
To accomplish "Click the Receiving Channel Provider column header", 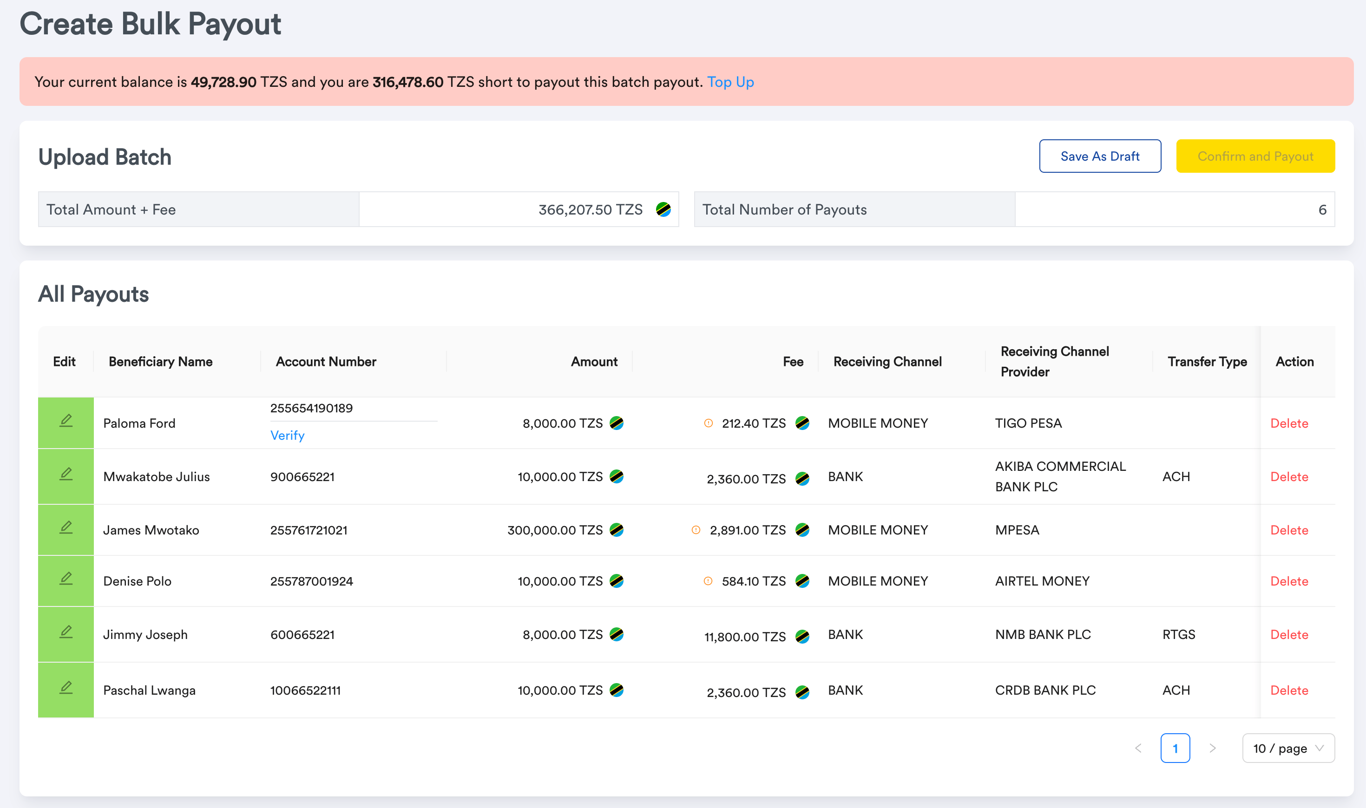I will click(1054, 362).
